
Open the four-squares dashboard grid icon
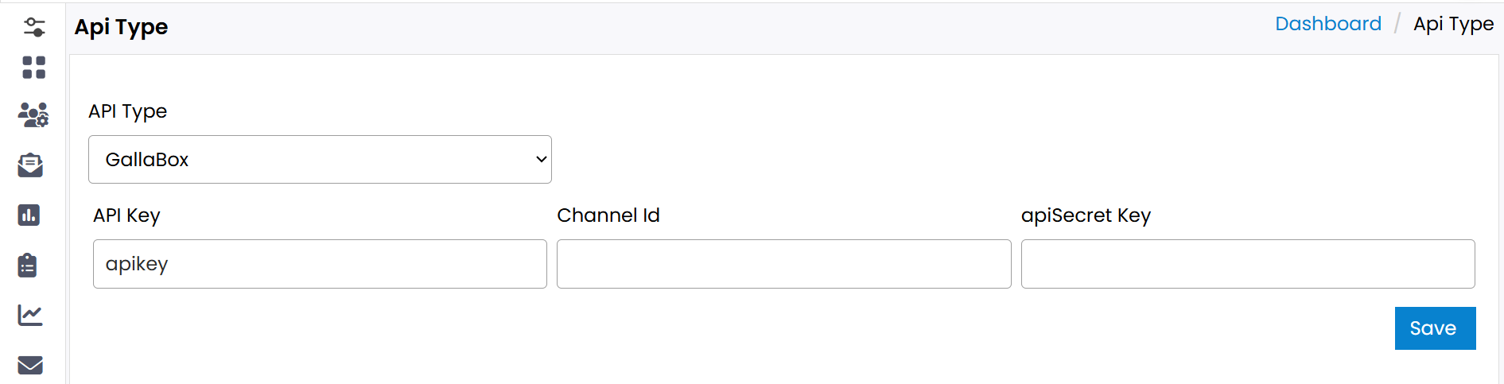click(x=33, y=68)
